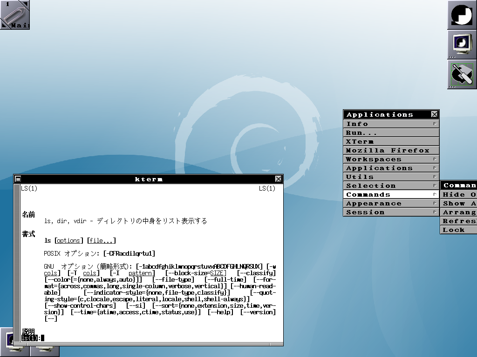Screen dimensions: 477x357
Task: Click the underlined SIZE text
Action: (217, 273)
